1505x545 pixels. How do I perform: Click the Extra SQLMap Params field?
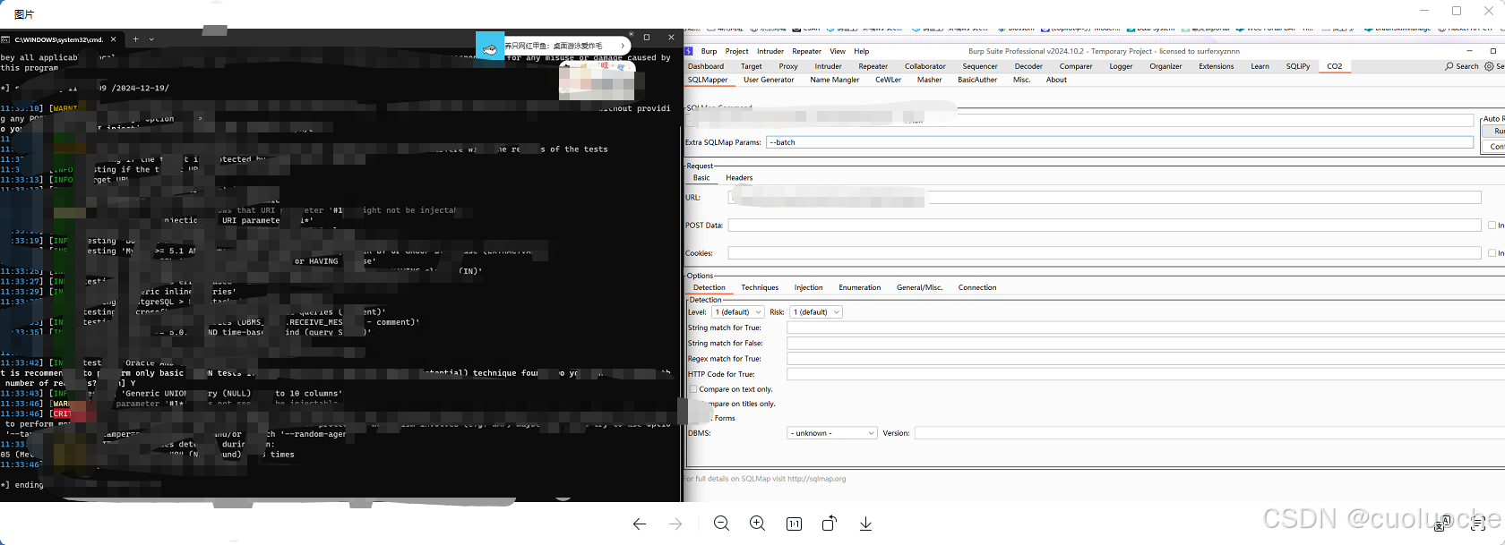point(1120,142)
